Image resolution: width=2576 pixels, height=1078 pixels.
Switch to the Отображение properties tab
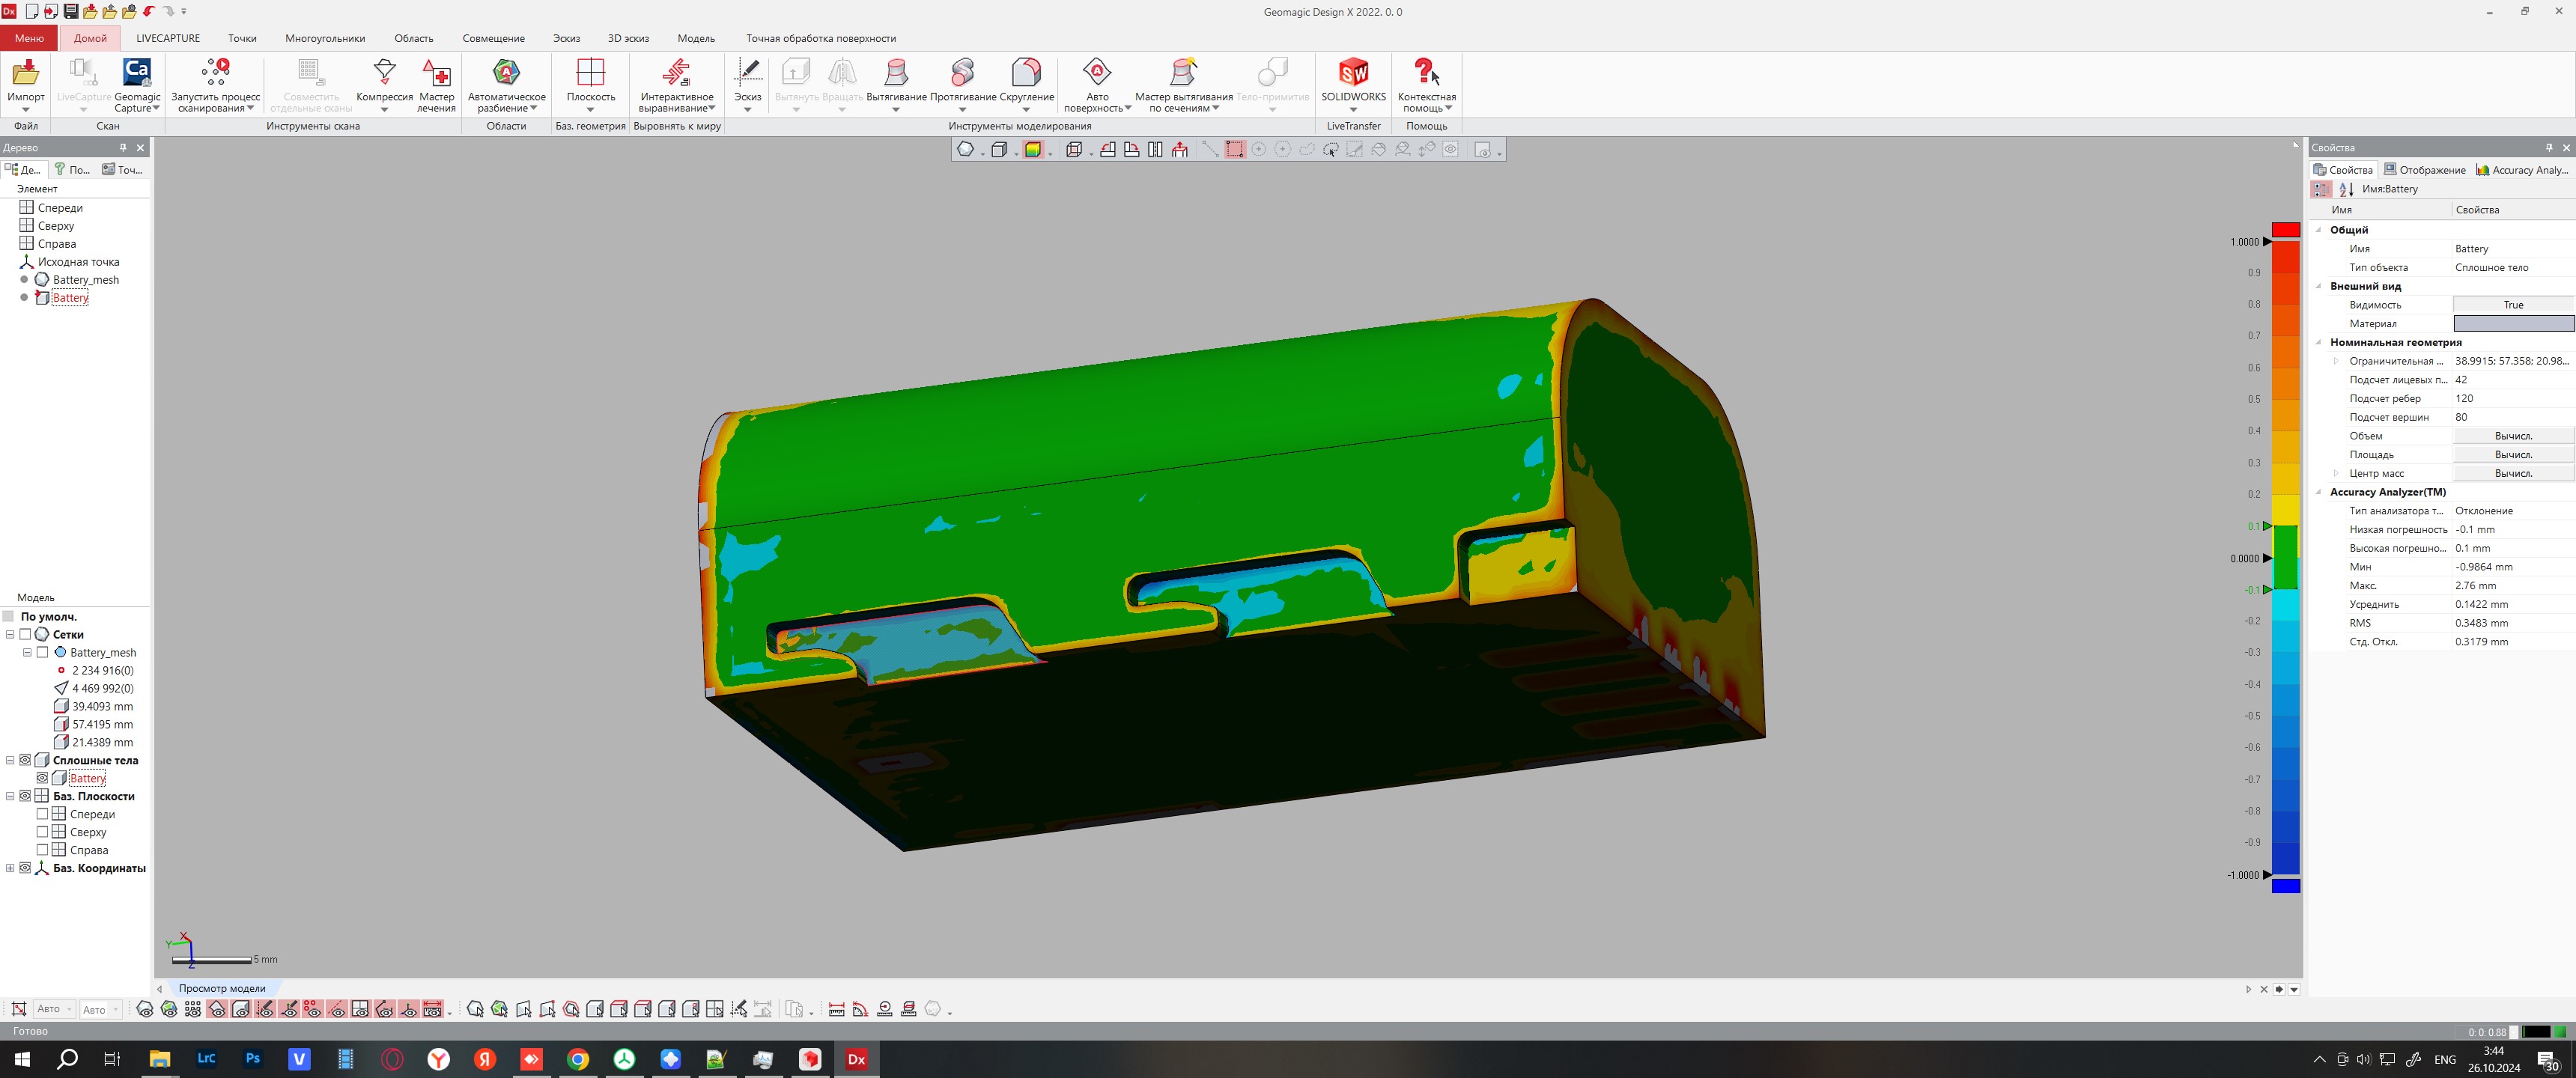coord(2424,170)
